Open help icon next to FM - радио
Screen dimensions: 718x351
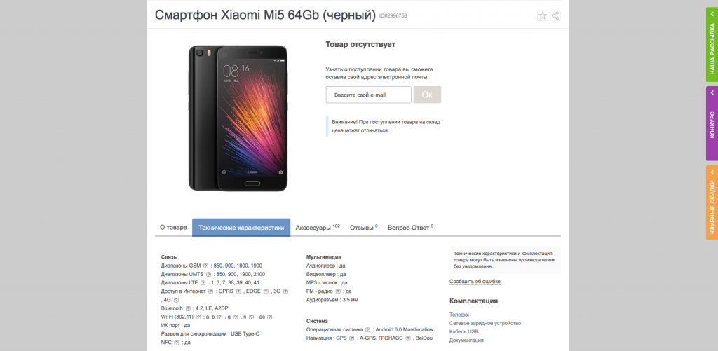[339, 291]
